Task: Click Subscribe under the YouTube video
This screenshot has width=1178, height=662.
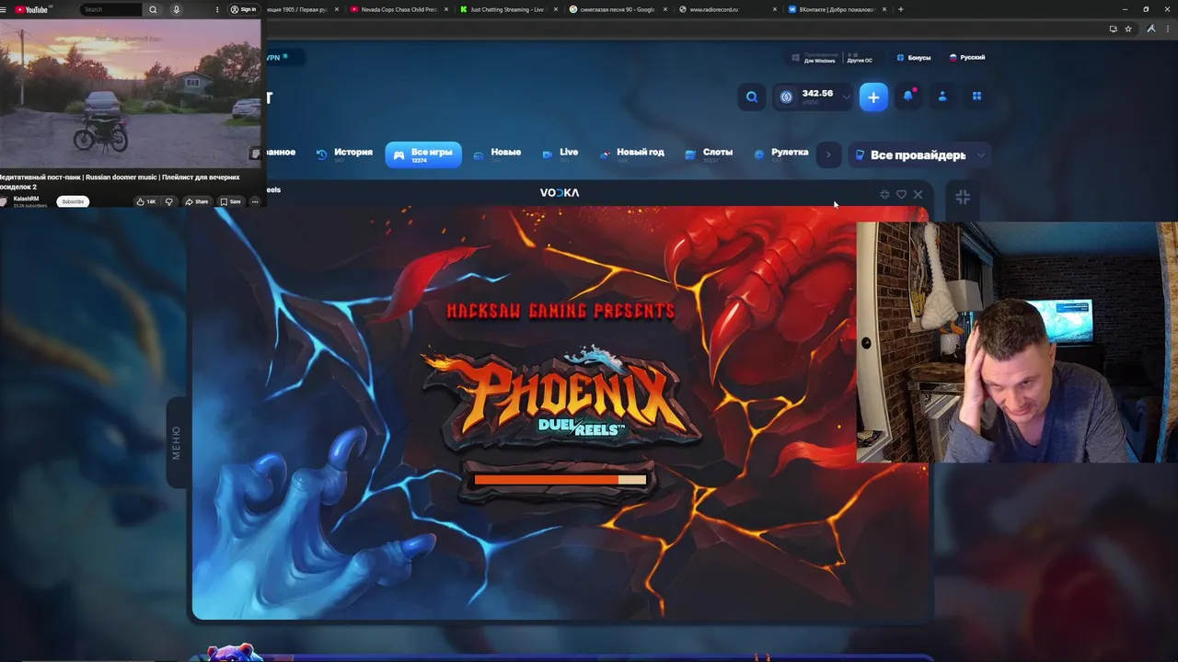Action: [73, 201]
